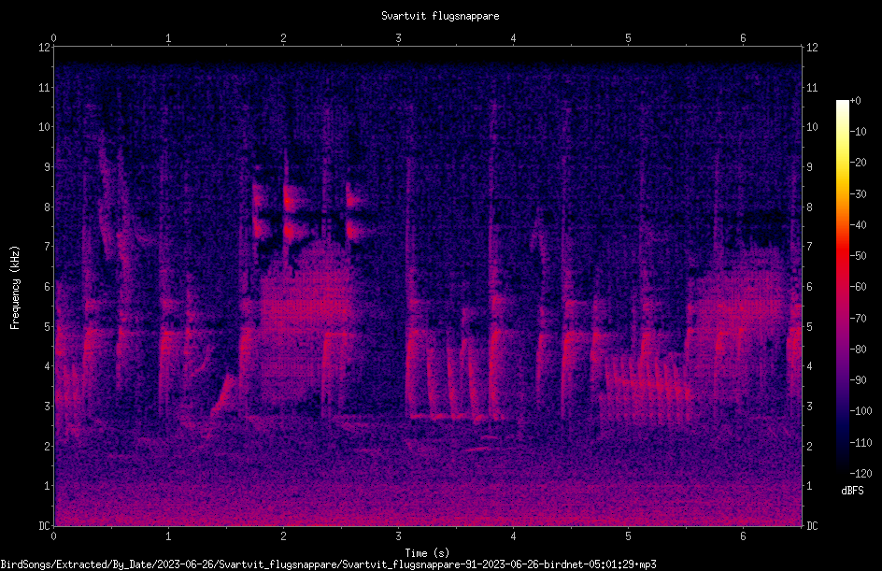
Task: Click the '5' tick on bottom time axis
Action: click(628, 536)
